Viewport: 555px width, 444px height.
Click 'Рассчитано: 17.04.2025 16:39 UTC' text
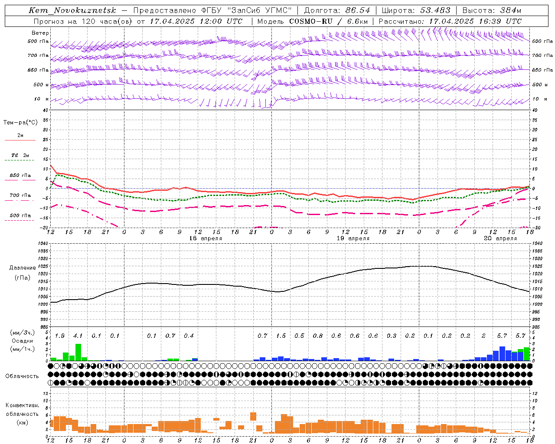[450, 21]
